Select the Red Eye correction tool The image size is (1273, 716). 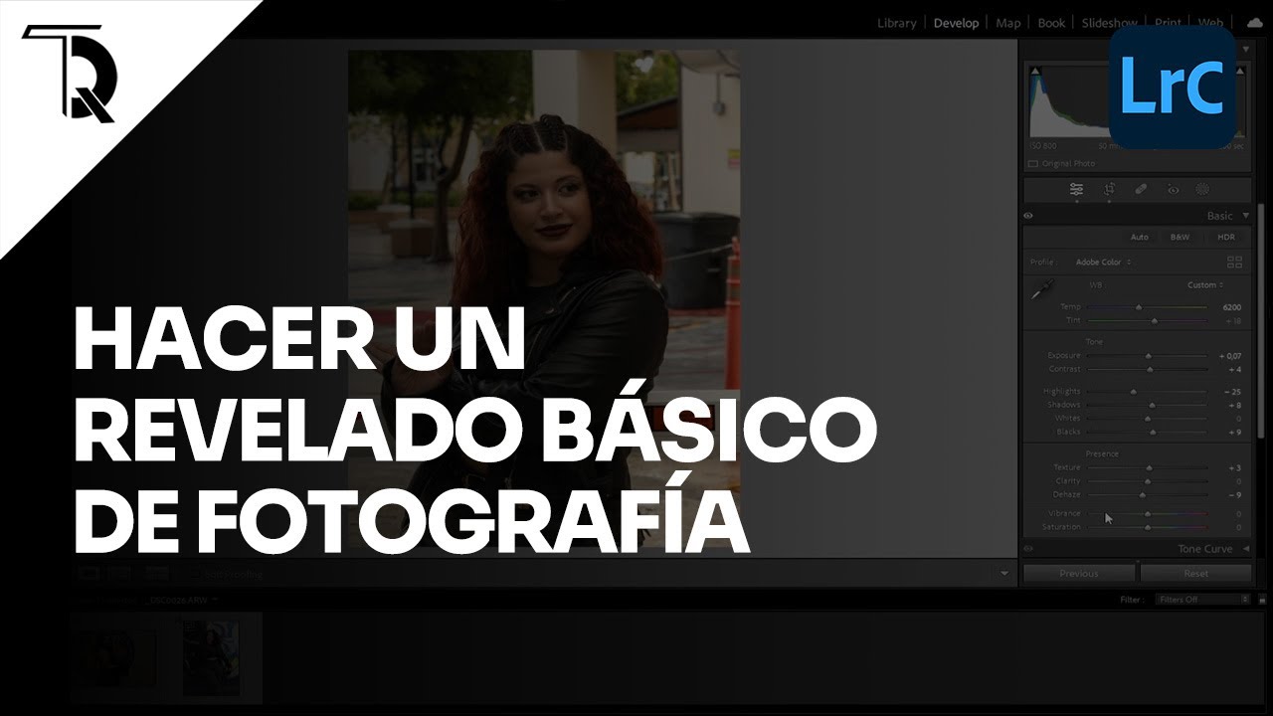click(1173, 189)
